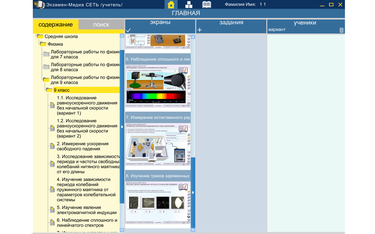Click the Фамилия Имя field in title bar
Viewport: 375px width, 234px height.
[245, 4]
